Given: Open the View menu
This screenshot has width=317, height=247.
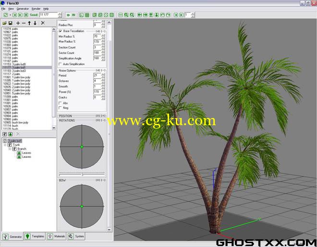Looking at the screenshot, I should click(x=11, y=9).
